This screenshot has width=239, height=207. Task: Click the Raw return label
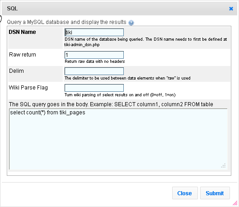pyautogui.click(x=23, y=55)
